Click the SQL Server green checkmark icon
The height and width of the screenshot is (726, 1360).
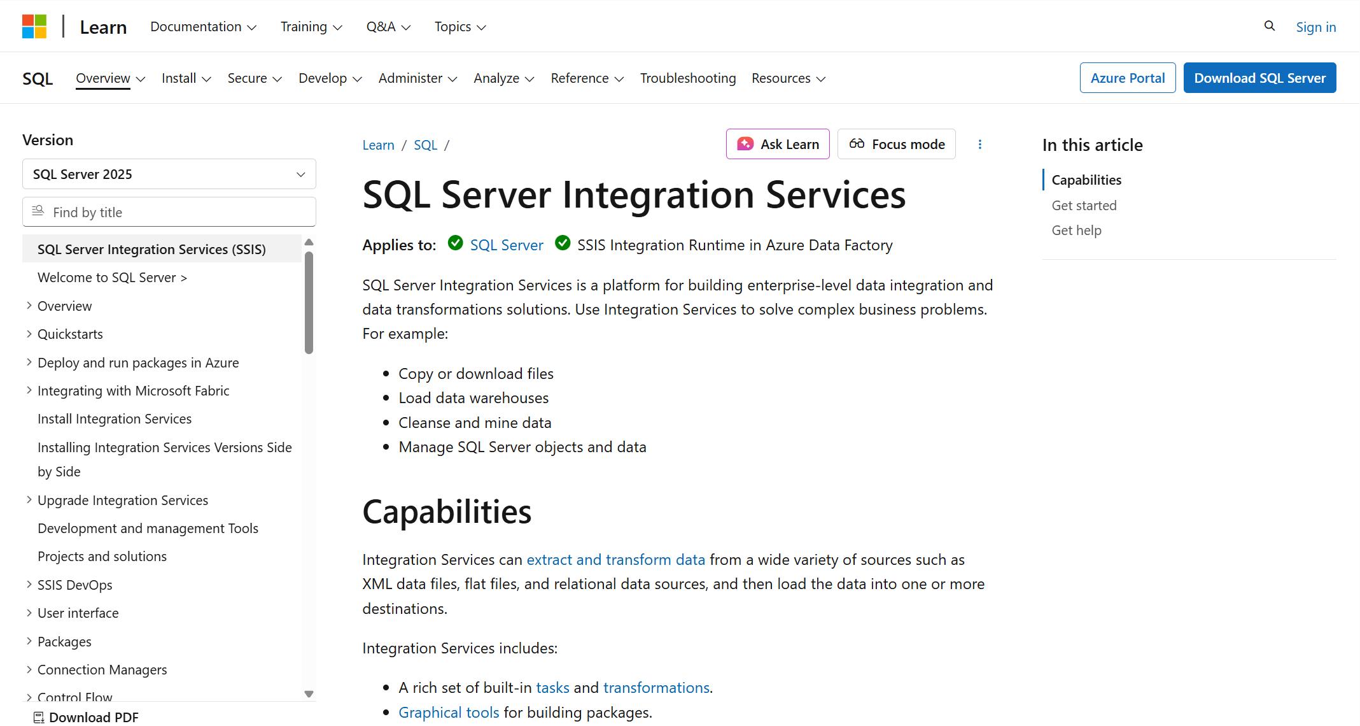coord(455,243)
